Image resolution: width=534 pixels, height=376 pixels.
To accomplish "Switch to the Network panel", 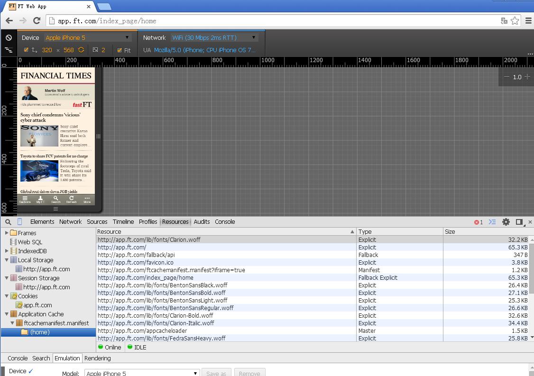I will point(71,222).
